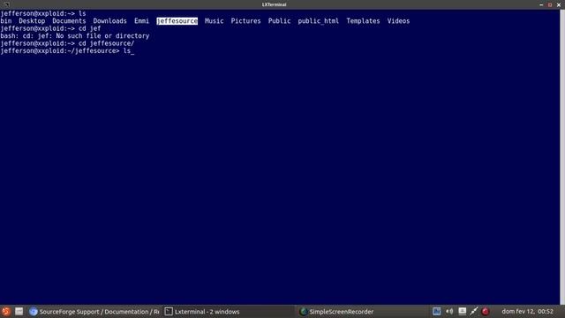Minimize the LXTerminal window
Viewport: 565px width, 318px height.
point(541,4)
